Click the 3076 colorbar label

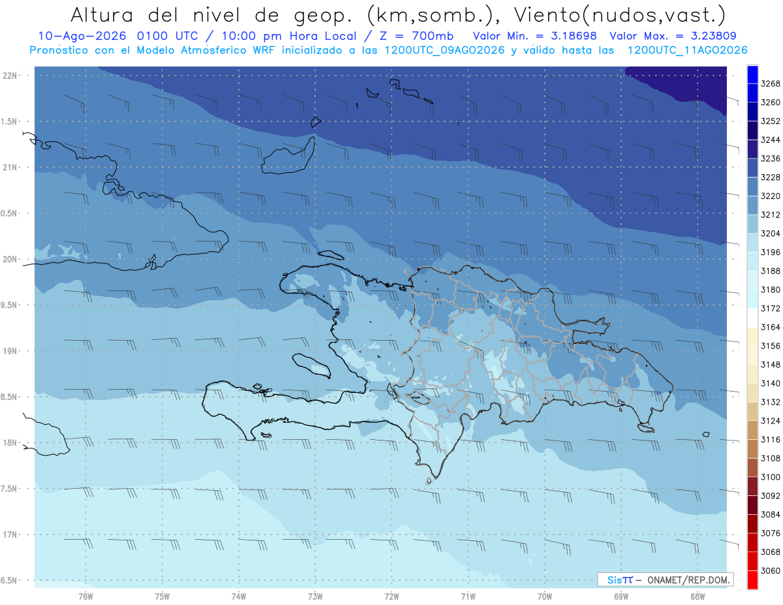(x=770, y=533)
